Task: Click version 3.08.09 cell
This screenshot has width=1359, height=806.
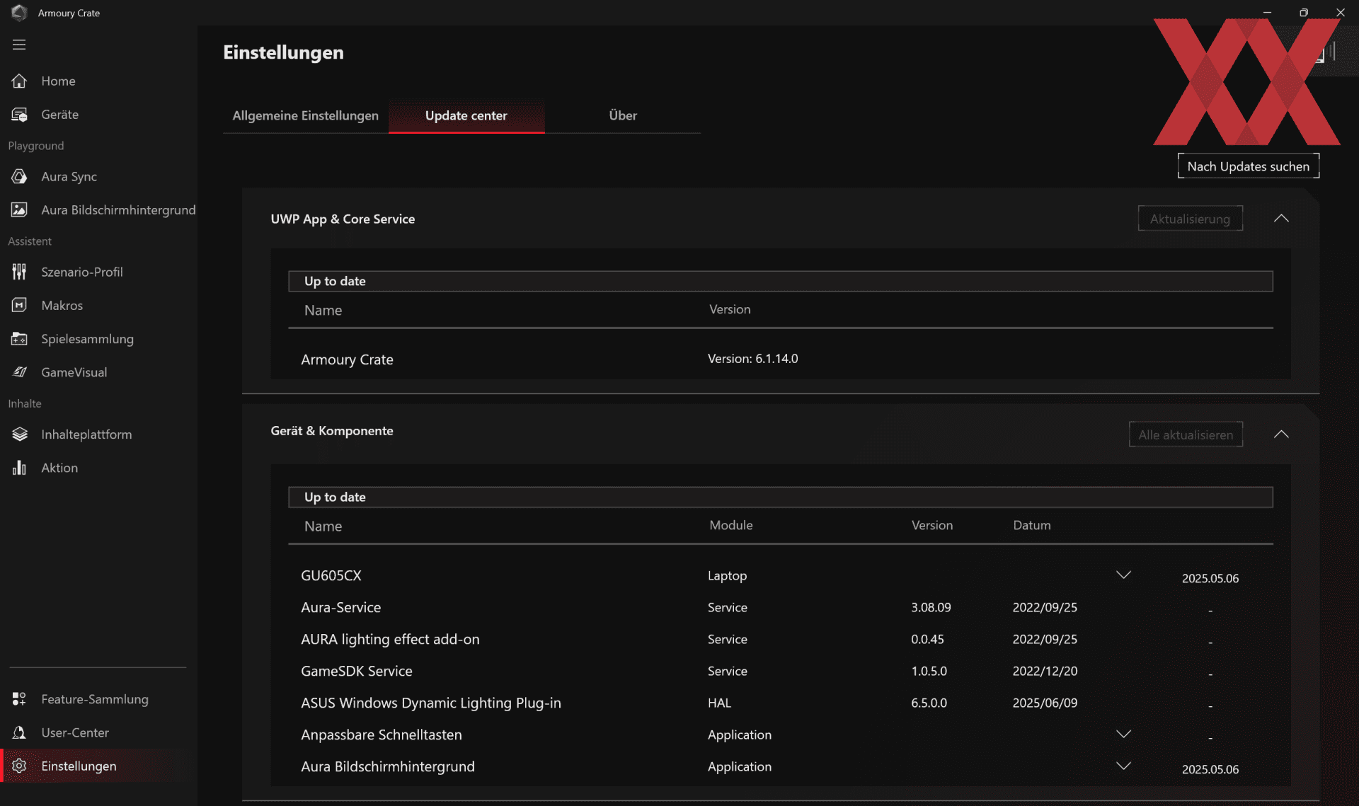Action: click(931, 607)
